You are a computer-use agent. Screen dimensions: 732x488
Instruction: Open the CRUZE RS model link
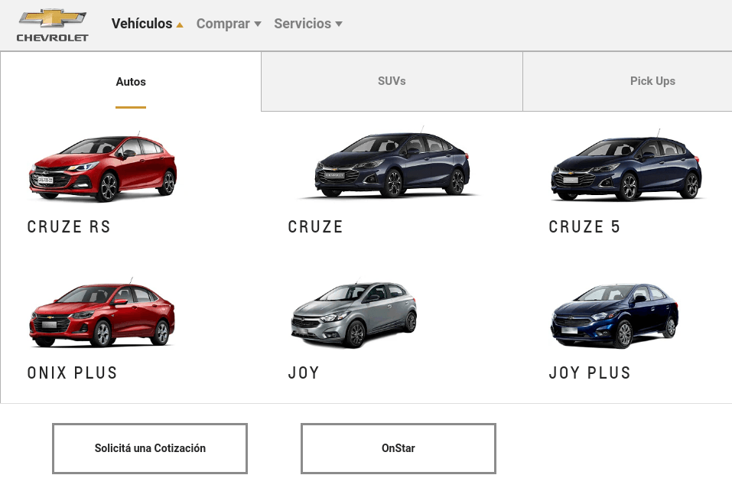69,227
